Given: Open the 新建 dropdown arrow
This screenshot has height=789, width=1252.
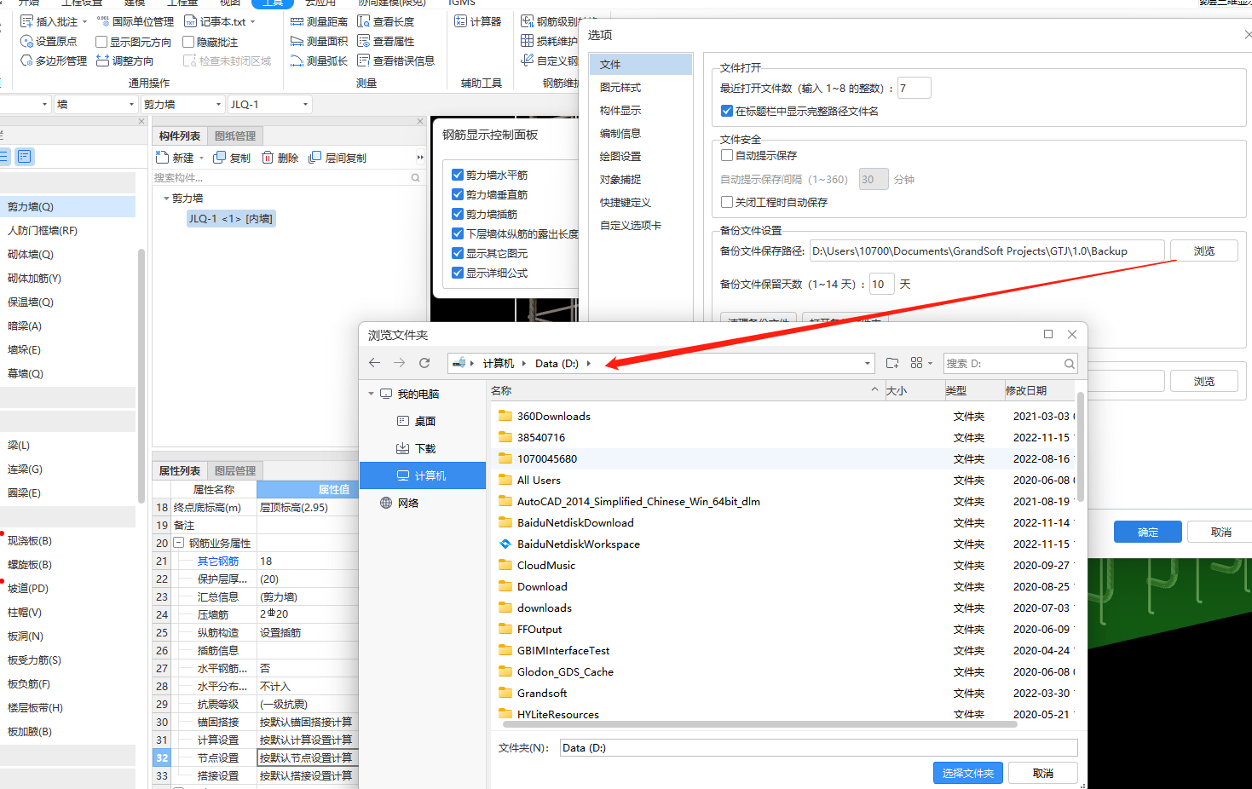Looking at the screenshot, I should (201, 158).
